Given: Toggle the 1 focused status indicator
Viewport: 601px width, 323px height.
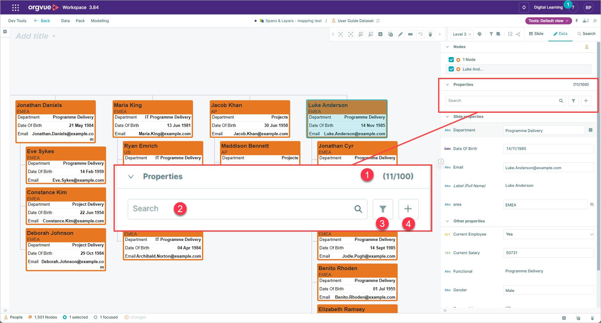Looking at the screenshot, I should tap(106, 317).
